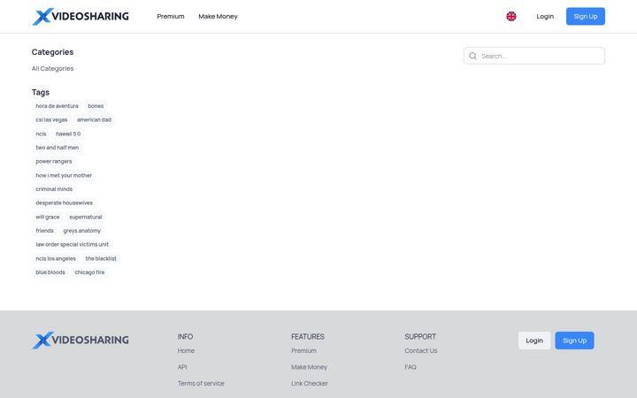Choose the 'will grace' tag
637x398 pixels.
coord(48,217)
